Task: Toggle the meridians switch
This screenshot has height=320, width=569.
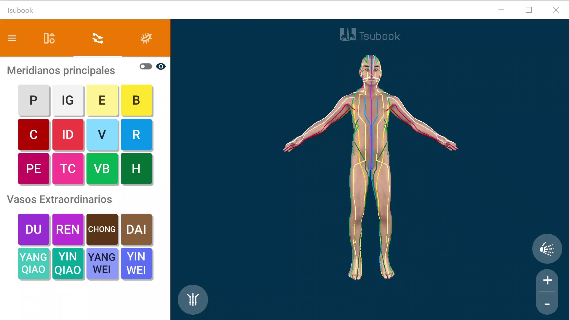Action: (146, 66)
